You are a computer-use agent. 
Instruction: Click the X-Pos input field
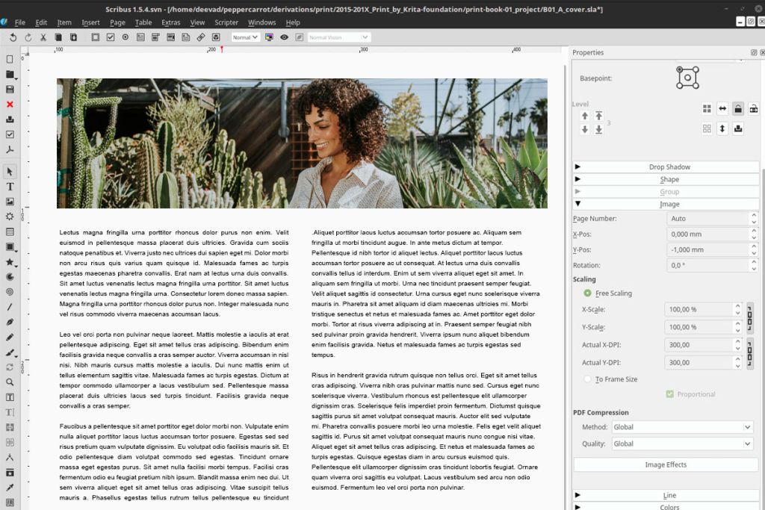[707, 234]
